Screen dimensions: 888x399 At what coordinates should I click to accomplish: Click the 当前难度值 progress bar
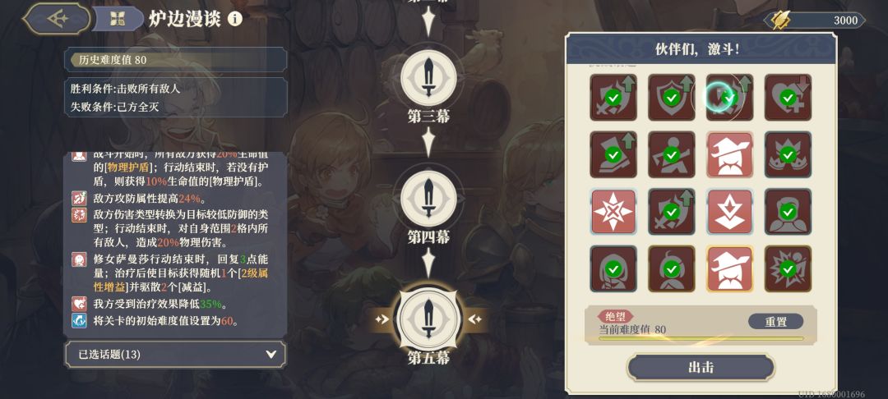[x=701, y=339]
